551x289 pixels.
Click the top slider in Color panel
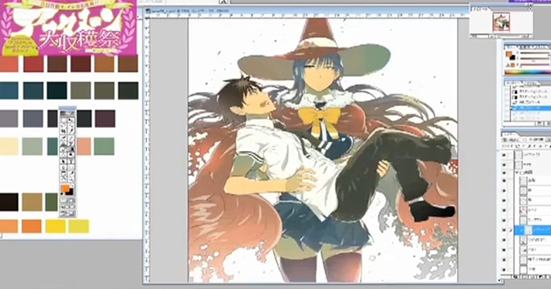point(535,53)
